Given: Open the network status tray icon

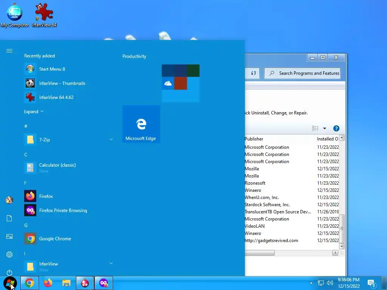Looking at the screenshot, I should coord(320,283).
